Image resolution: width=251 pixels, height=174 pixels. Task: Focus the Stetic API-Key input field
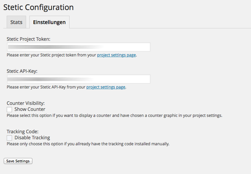79,79
